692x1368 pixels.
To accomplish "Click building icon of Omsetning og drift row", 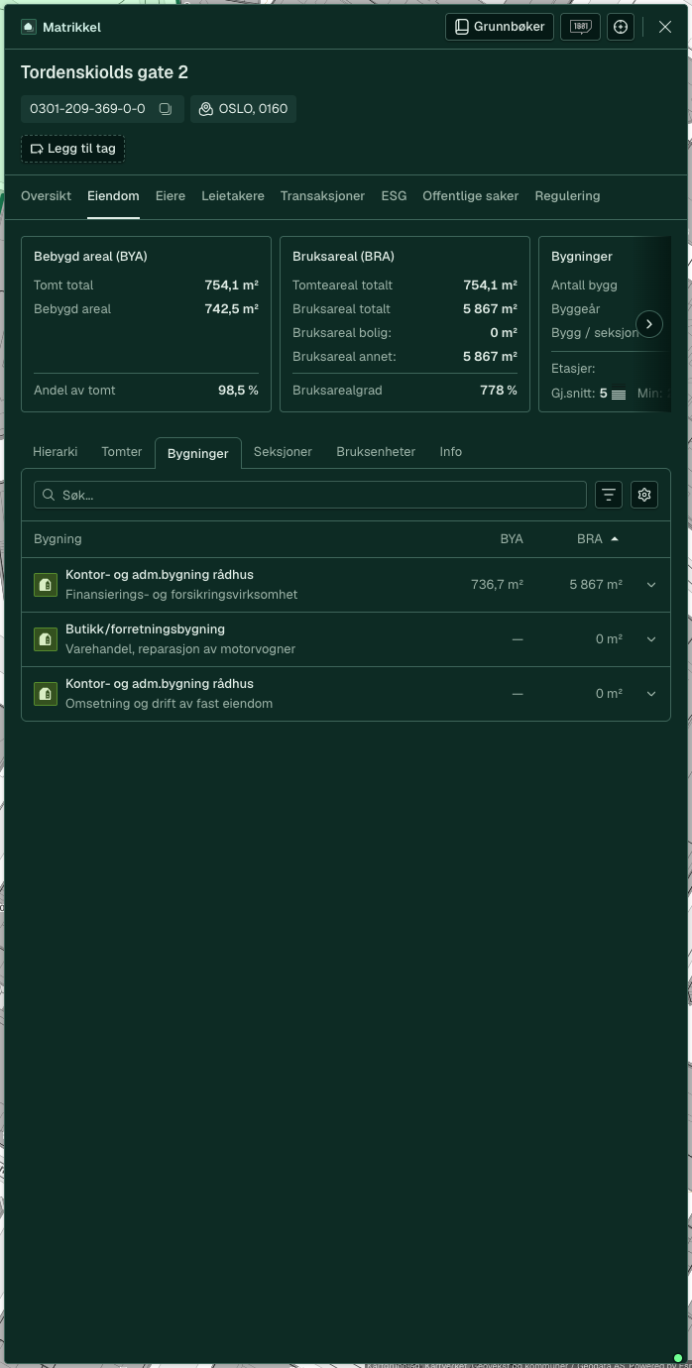I will (x=45, y=694).
